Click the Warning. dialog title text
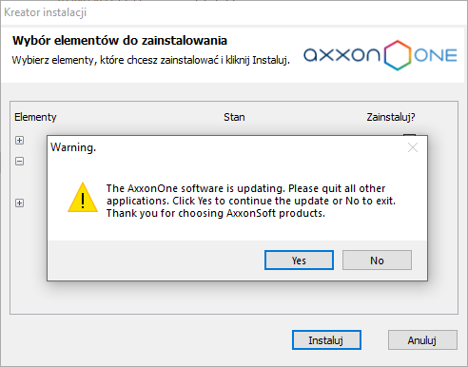This screenshot has width=468, height=367. click(73, 147)
